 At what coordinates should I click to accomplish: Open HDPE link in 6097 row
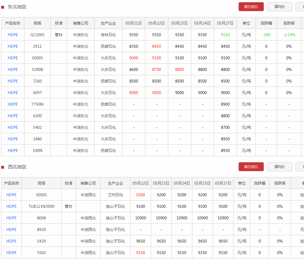pyautogui.click(x=13, y=93)
